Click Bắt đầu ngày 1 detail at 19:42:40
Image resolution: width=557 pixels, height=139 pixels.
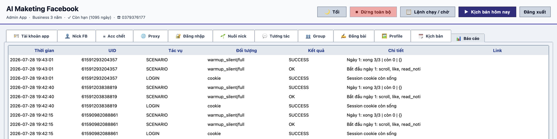point(383,97)
